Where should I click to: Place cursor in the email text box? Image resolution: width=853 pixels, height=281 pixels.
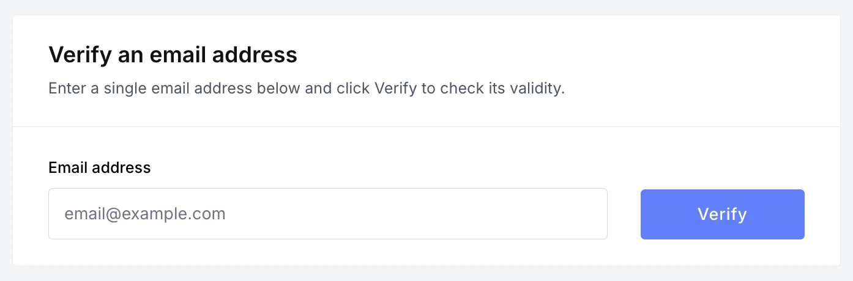[x=327, y=214]
